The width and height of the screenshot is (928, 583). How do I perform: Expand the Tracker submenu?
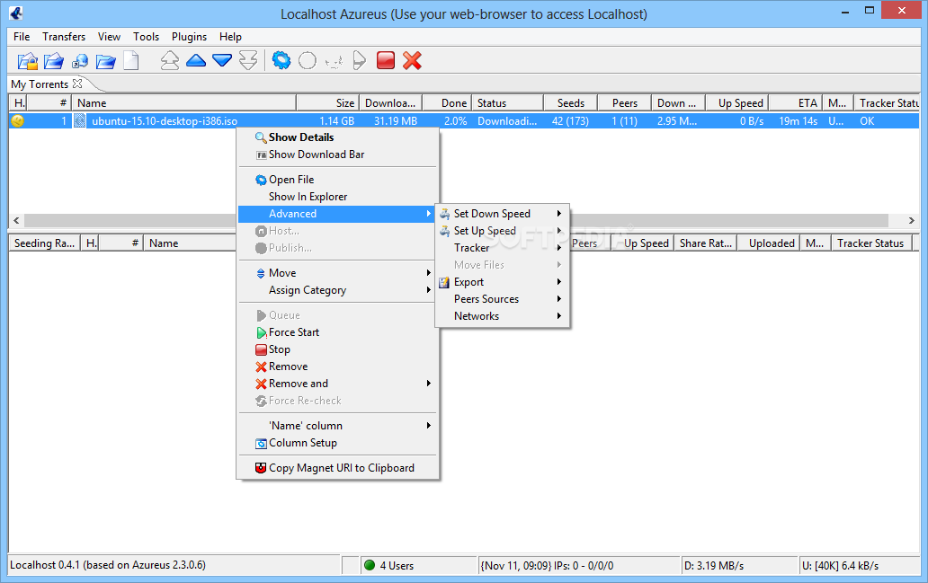click(502, 248)
